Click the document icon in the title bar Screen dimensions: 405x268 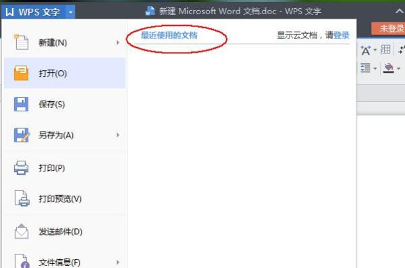(150, 11)
